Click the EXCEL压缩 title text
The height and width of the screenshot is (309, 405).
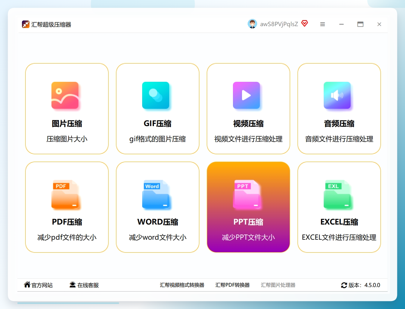click(x=339, y=222)
